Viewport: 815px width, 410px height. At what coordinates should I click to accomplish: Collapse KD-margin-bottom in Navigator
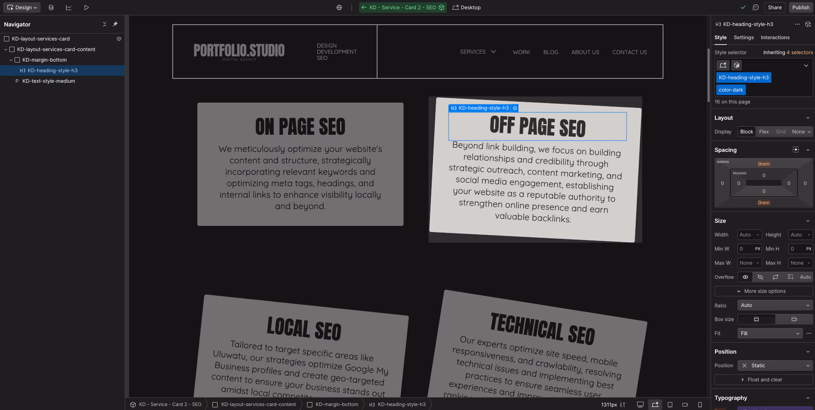(x=11, y=60)
